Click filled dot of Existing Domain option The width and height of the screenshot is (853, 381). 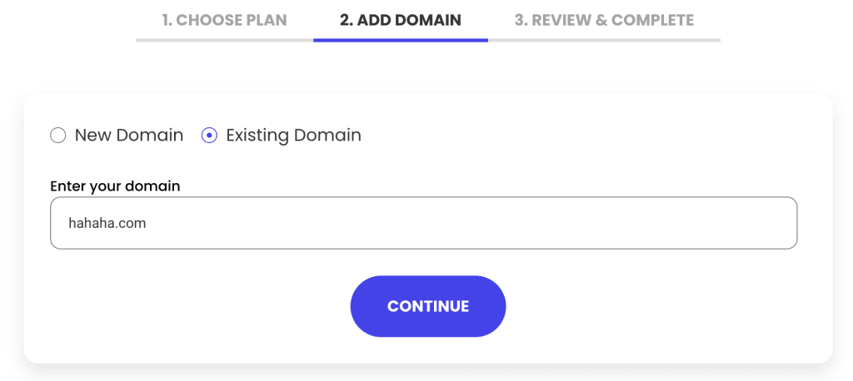click(209, 136)
